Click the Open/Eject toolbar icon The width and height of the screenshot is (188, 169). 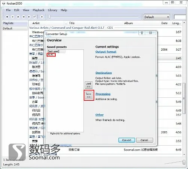tap(42, 17)
